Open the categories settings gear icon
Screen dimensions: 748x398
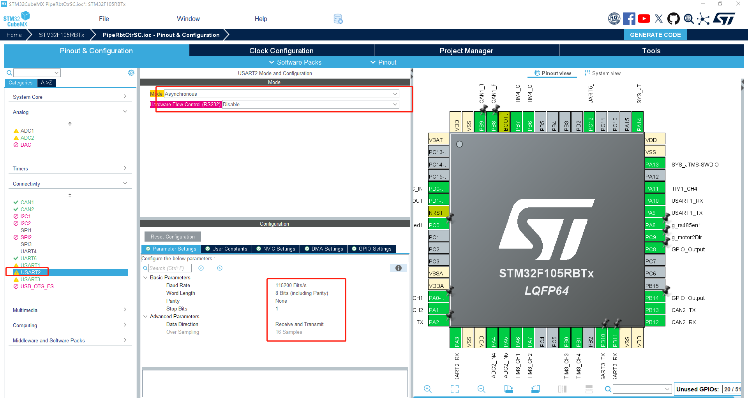pyautogui.click(x=131, y=73)
